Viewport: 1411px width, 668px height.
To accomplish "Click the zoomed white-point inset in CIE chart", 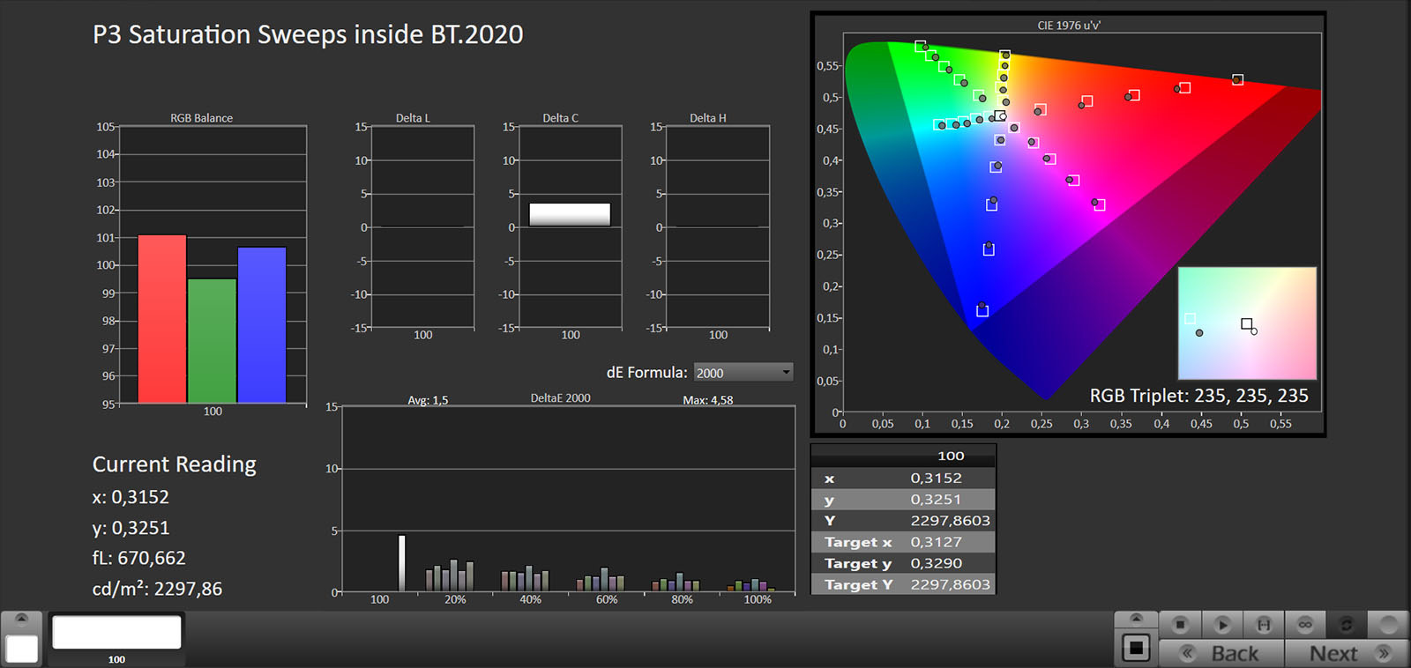I will 1246,323.
